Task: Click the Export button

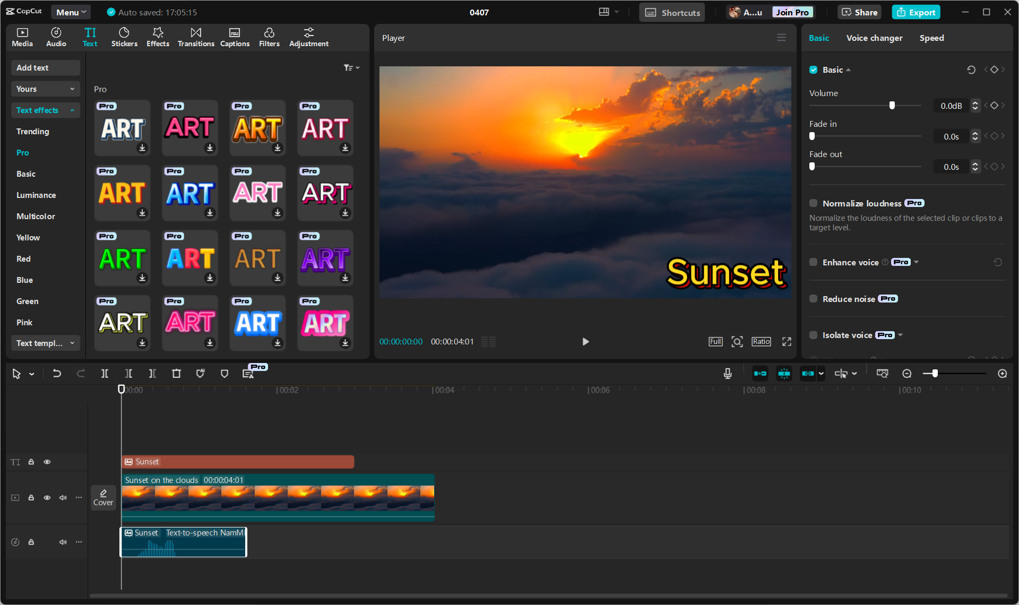Action: [916, 12]
